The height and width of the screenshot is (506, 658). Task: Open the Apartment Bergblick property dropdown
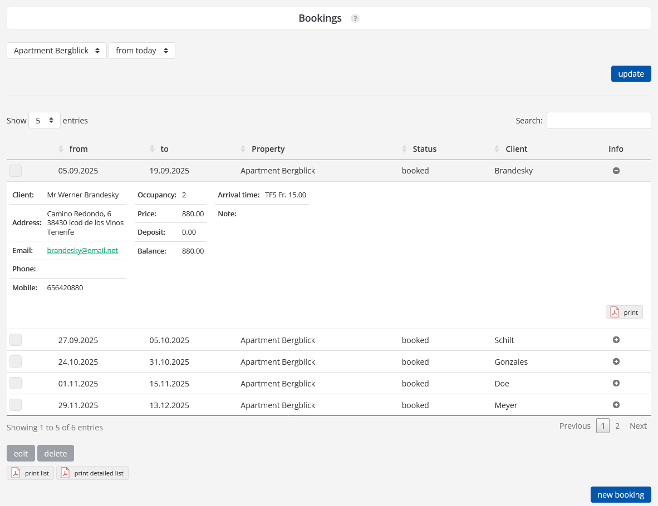(x=57, y=51)
